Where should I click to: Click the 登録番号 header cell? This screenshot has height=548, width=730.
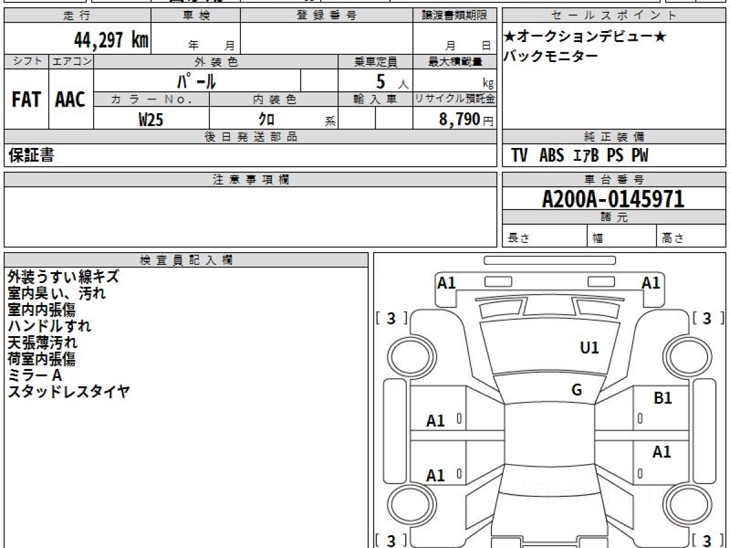(x=327, y=16)
